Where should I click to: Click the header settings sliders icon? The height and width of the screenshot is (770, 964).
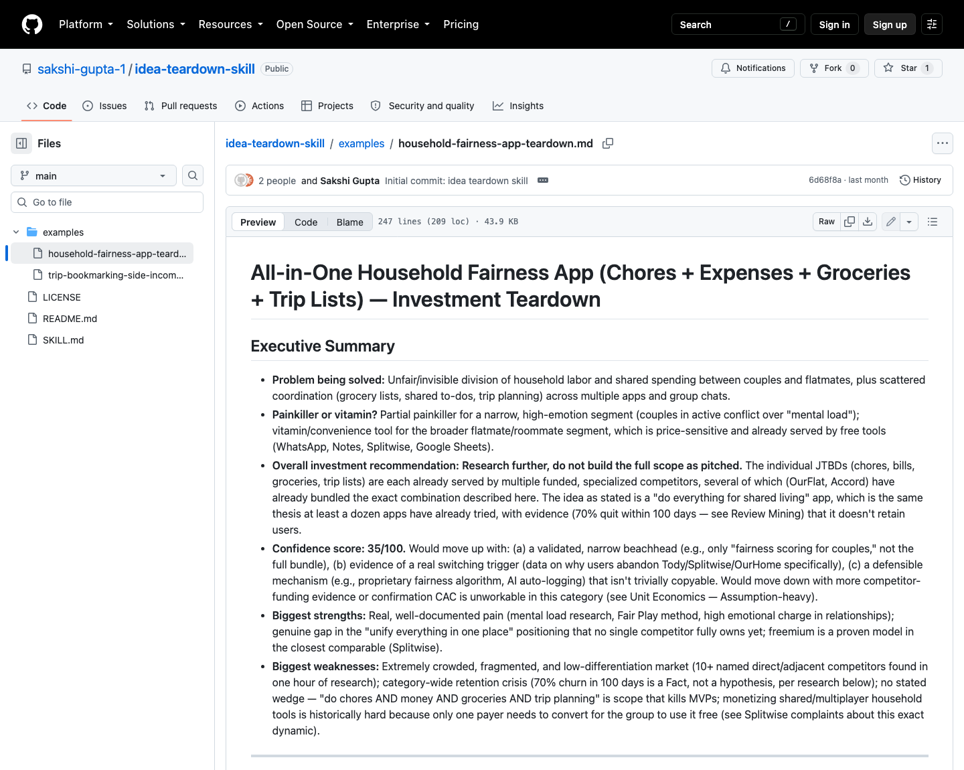(x=932, y=24)
